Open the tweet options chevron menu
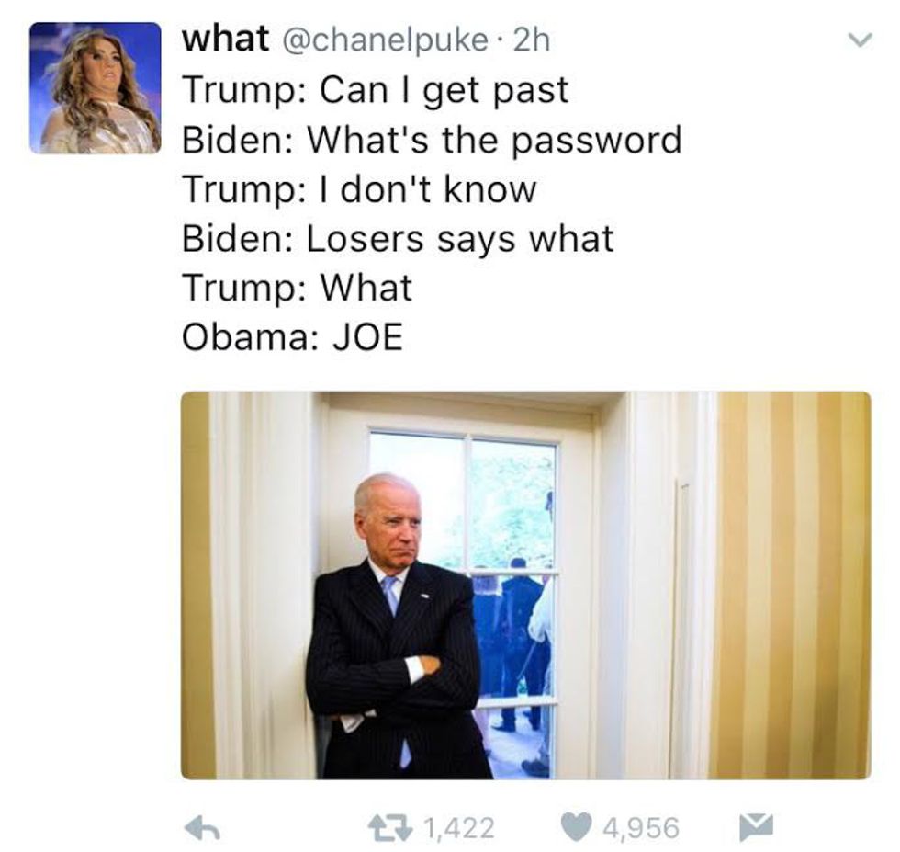Viewport: 900px width, 852px height. point(861,40)
